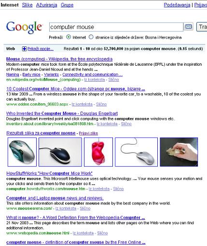Switch to the Ažuriranja tab
The width and height of the screenshot is (207, 246).
46,5
